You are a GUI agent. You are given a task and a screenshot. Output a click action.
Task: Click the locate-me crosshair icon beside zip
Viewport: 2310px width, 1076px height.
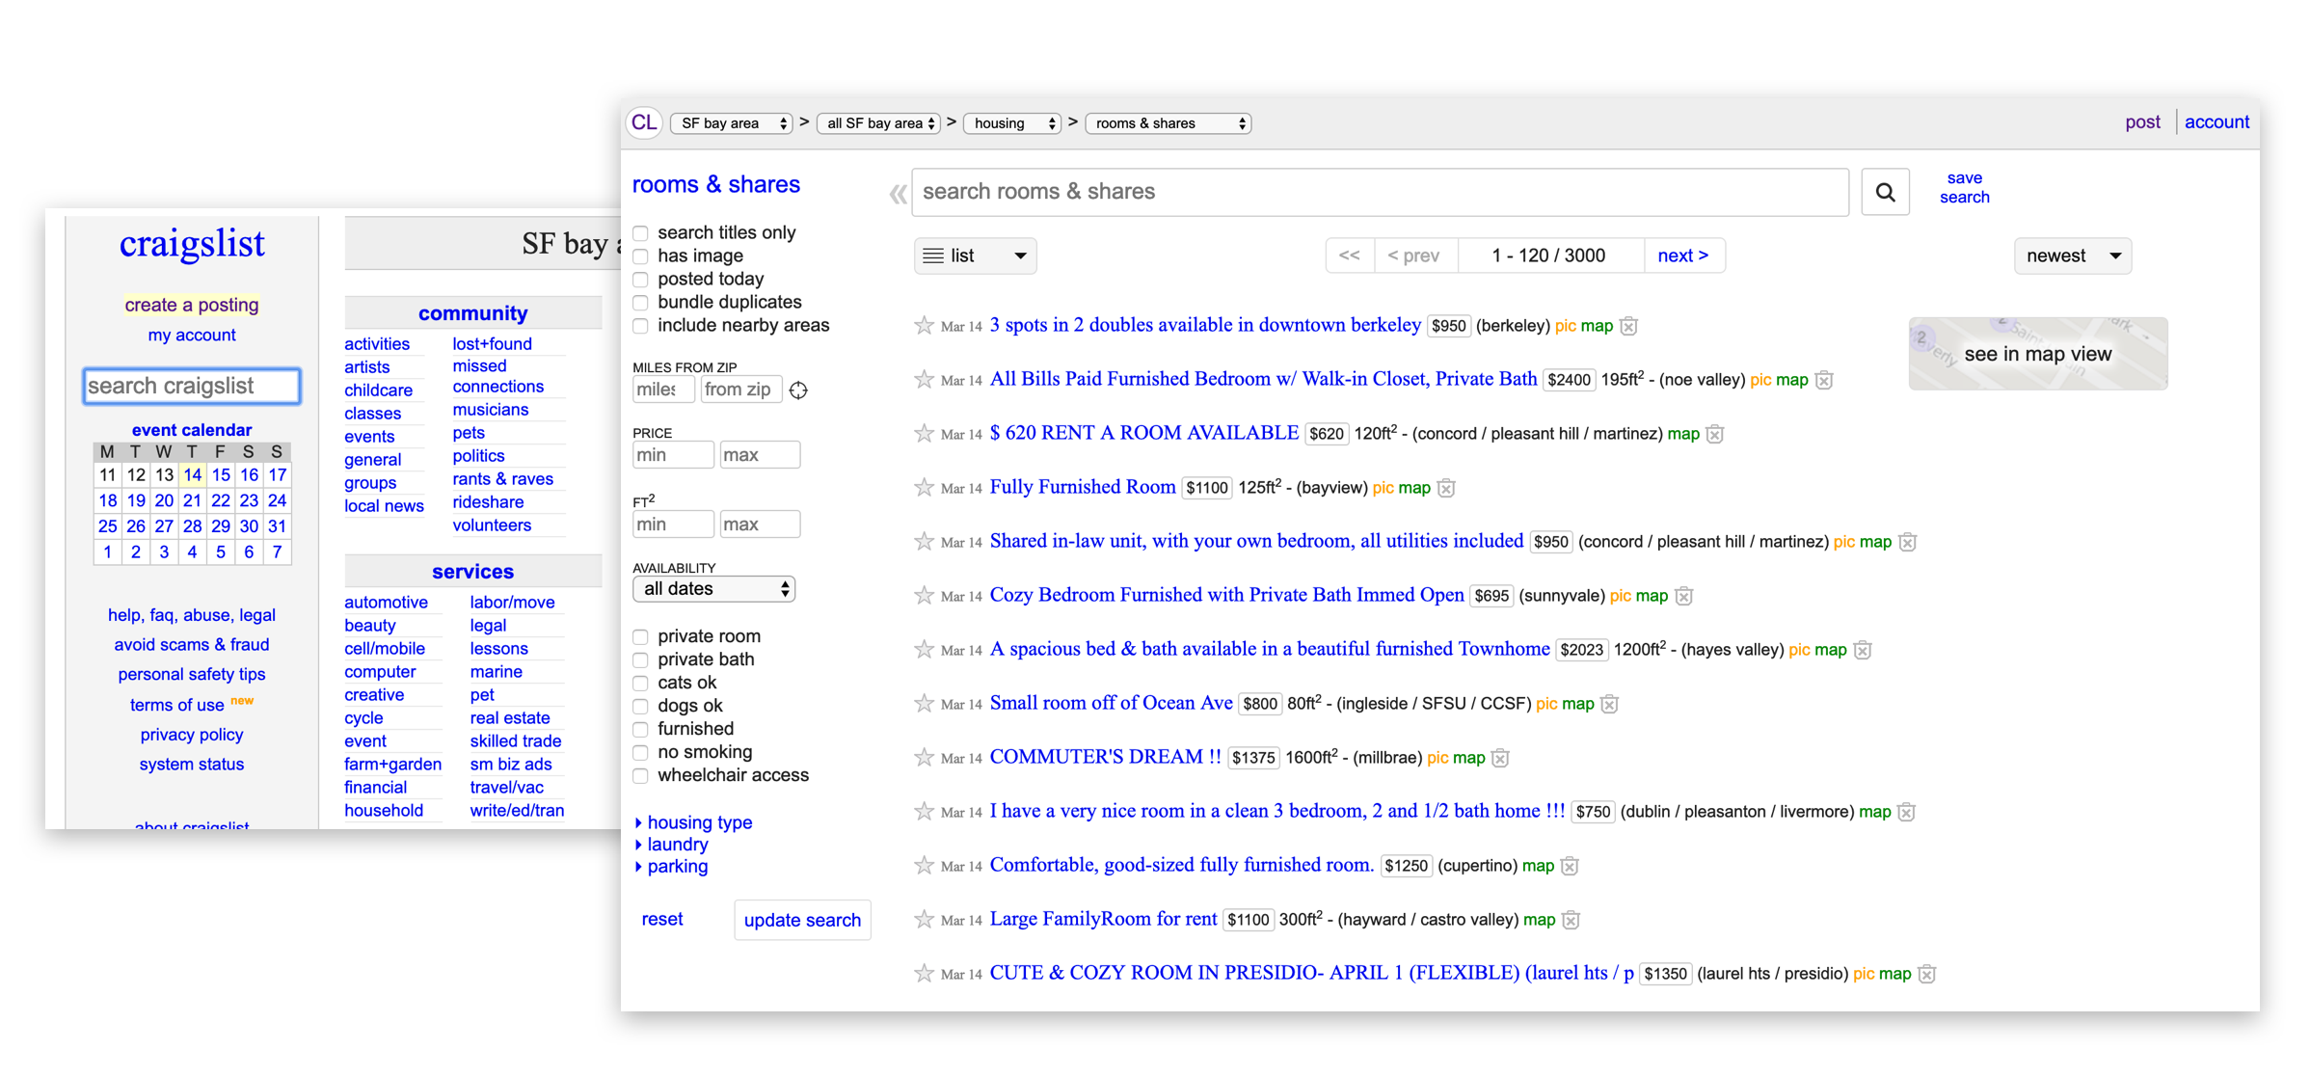click(798, 390)
